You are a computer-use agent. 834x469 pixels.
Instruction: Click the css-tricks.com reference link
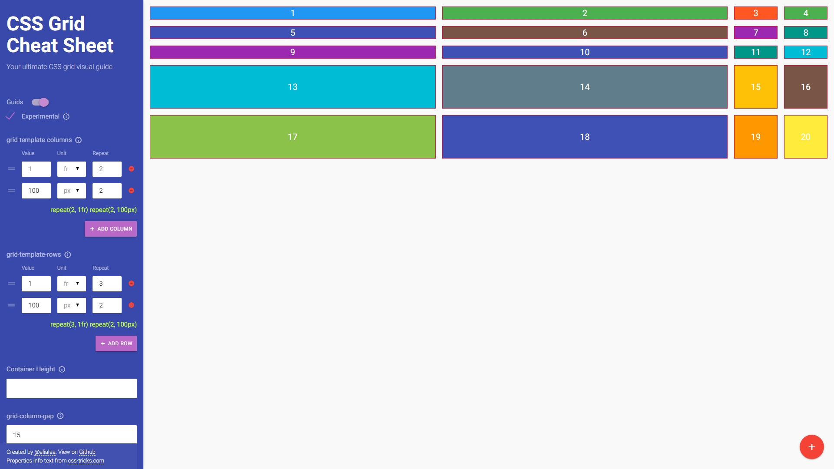[85, 460]
